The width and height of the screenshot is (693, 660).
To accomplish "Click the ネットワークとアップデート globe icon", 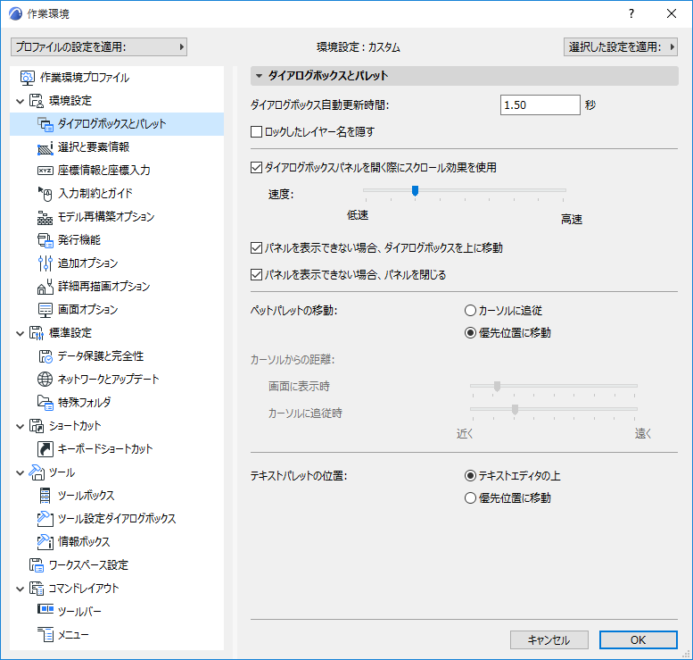I will (x=45, y=380).
